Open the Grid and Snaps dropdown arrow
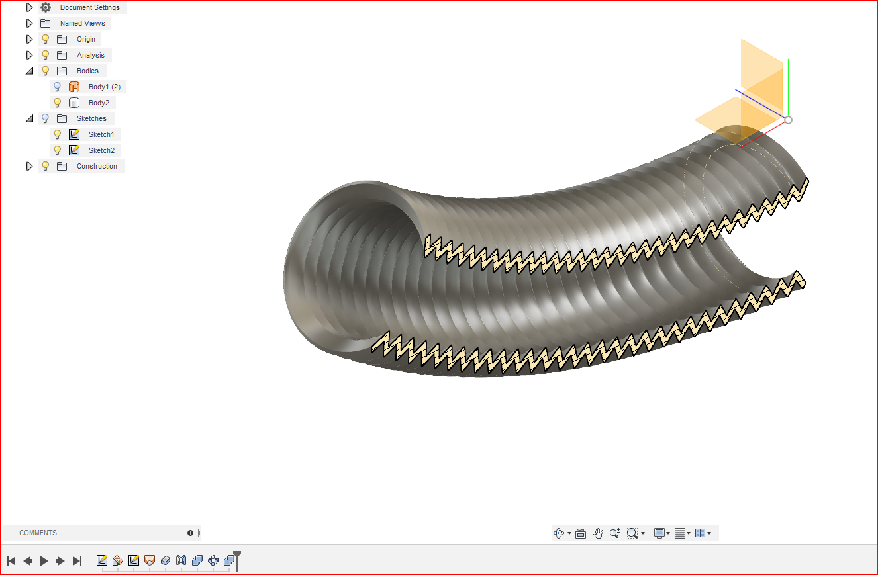 click(689, 534)
